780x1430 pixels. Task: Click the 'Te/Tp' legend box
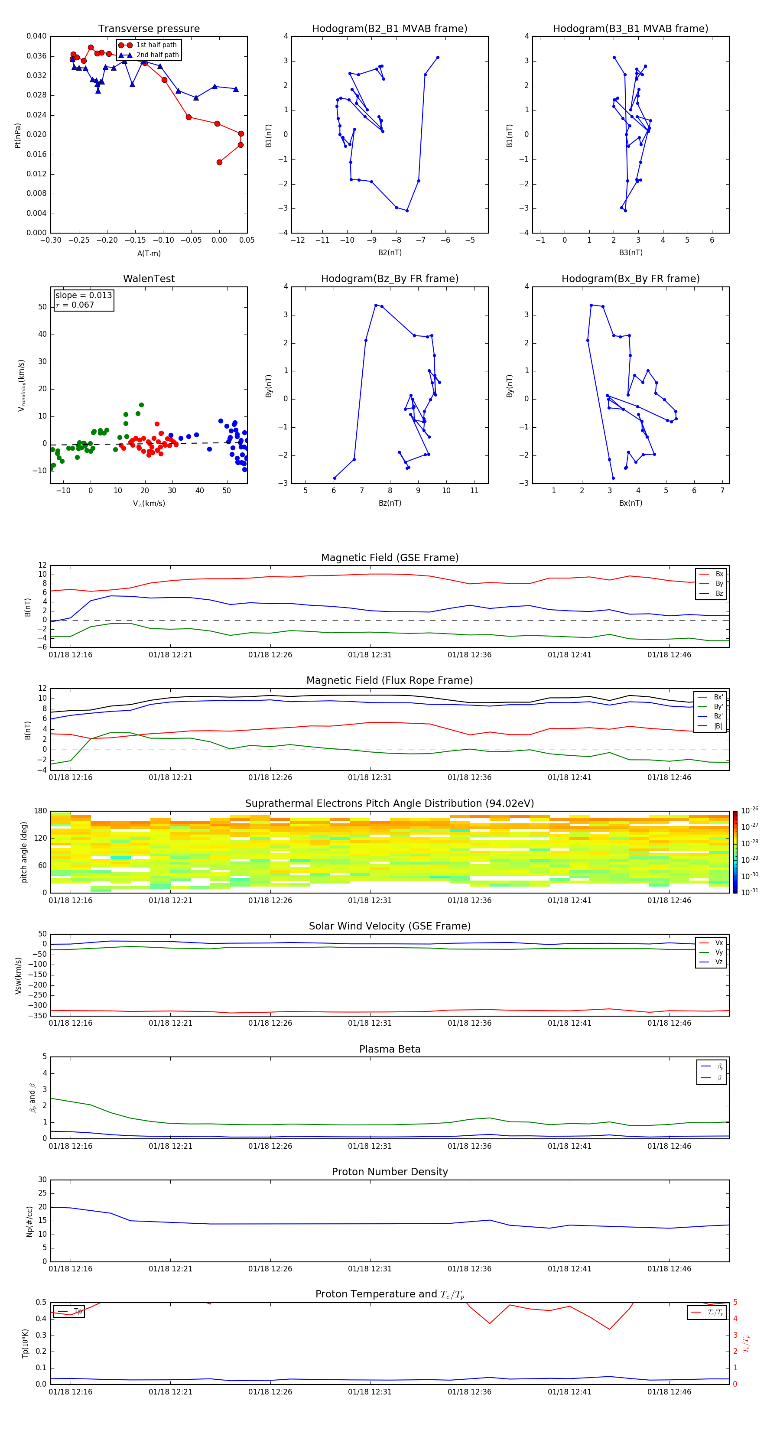pyautogui.click(x=708, y=1312)
